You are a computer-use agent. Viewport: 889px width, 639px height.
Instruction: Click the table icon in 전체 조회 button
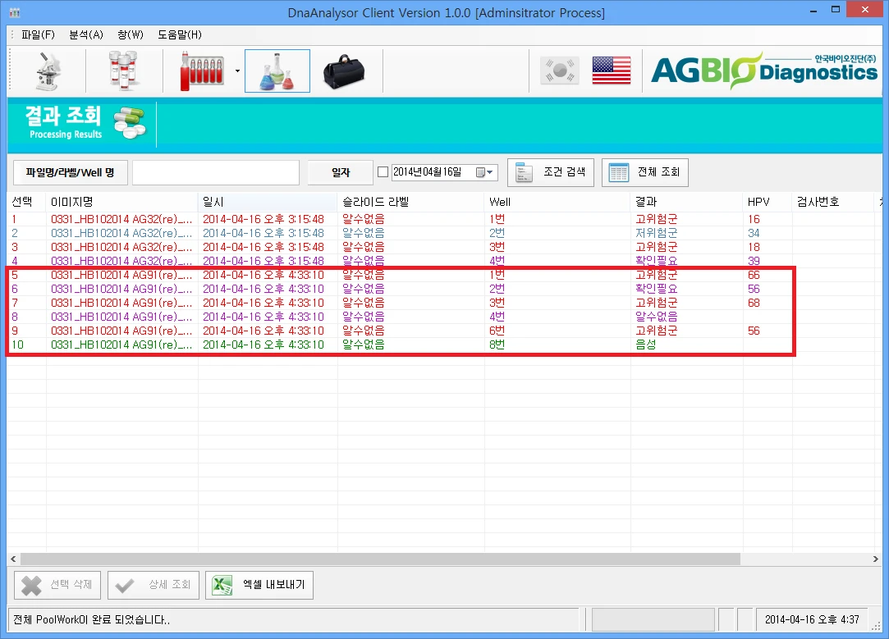[x=619, y=172]
